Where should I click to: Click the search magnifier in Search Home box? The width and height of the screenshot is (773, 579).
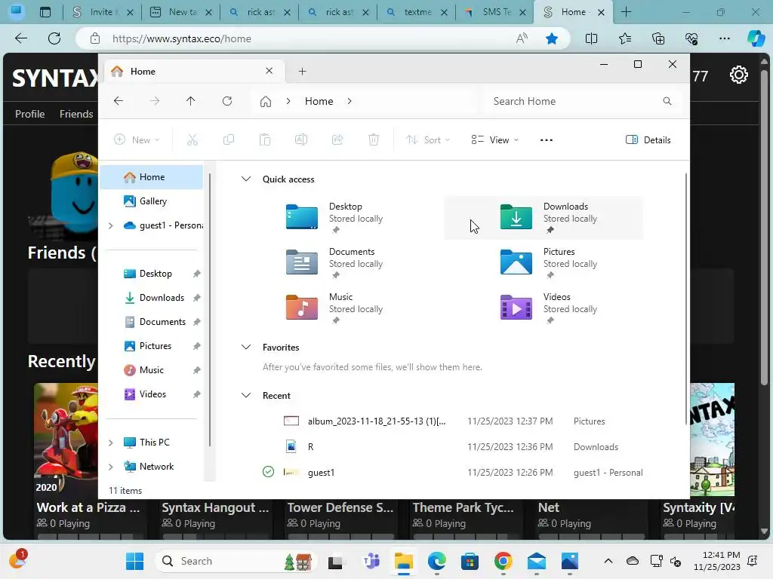[x=667, y=101]
